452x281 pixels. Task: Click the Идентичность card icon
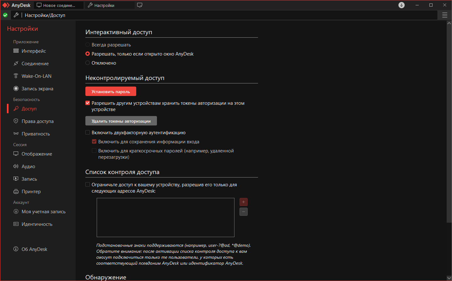16,224
